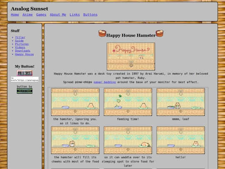The height and width of the screenshot is (169, 225).
Task: Click the struck-through 'pine chips' text
Action: (83, 82)
